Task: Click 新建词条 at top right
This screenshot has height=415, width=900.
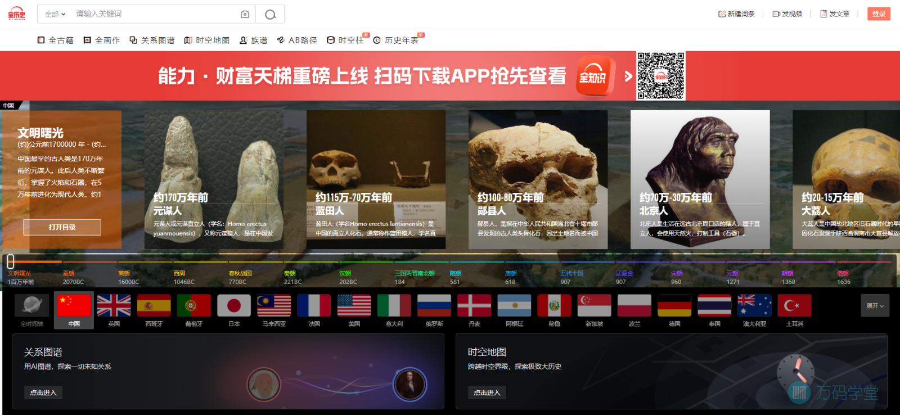Action: pyautogui.click(x=736, y=14)
